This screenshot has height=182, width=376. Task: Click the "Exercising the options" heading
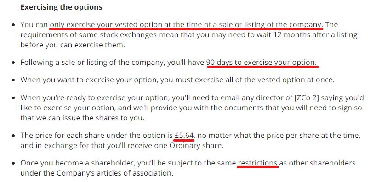coord(62,7)
